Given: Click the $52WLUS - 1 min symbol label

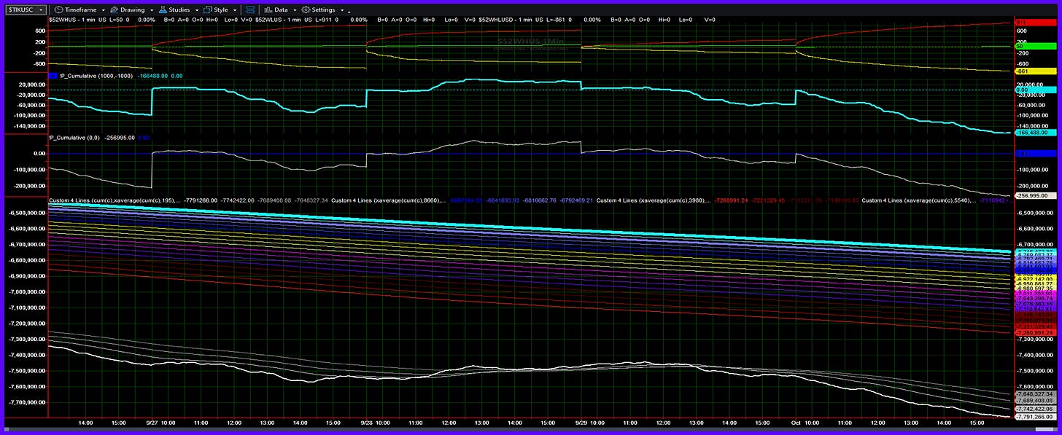Looking at the screenshot, I should (x=279, y=20).
